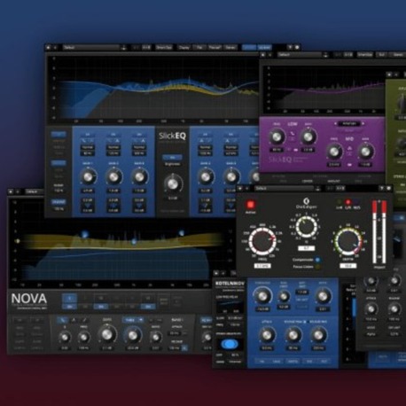Click Flat item in blue SlickEQ toolbar
The width and height of the screenshot is (406, 406).
(199, 48)
